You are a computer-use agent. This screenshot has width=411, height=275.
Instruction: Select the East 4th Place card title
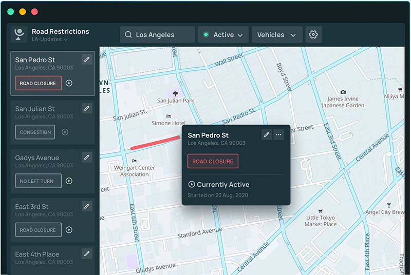pyautogui.click(x=37, y=254)
